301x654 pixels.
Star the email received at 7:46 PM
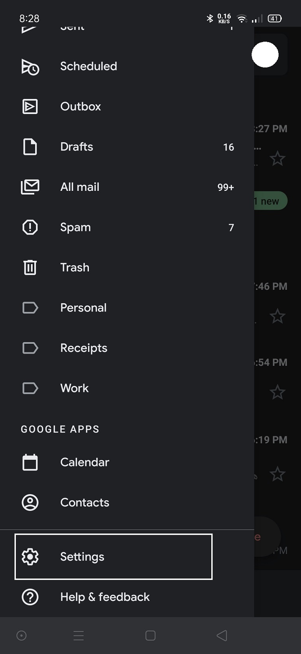pos(277,316)
